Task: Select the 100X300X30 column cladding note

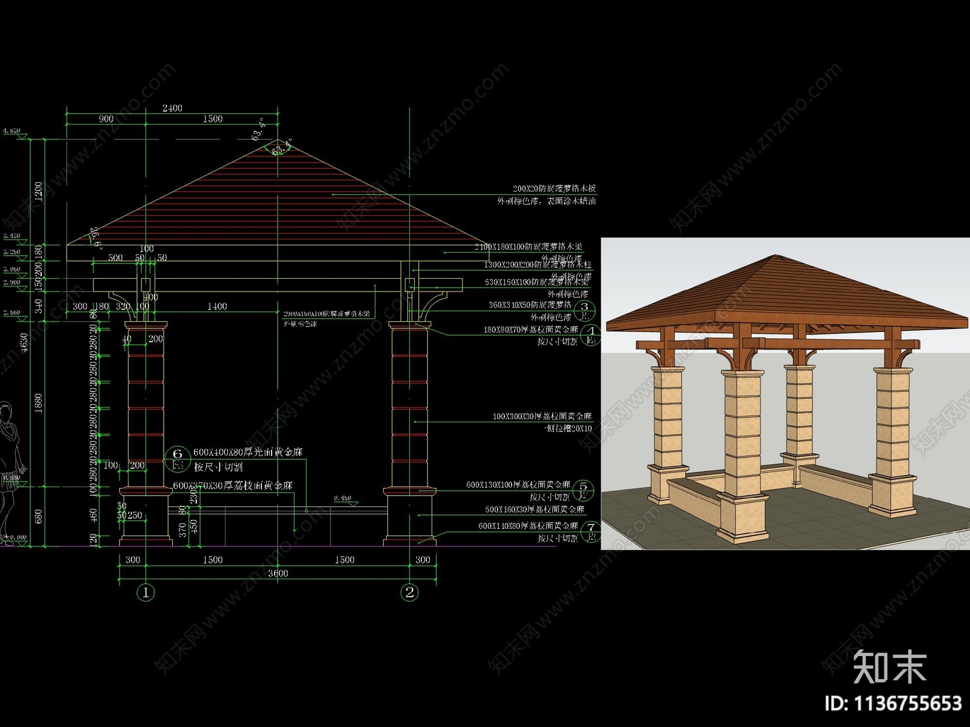Action: 542,416
